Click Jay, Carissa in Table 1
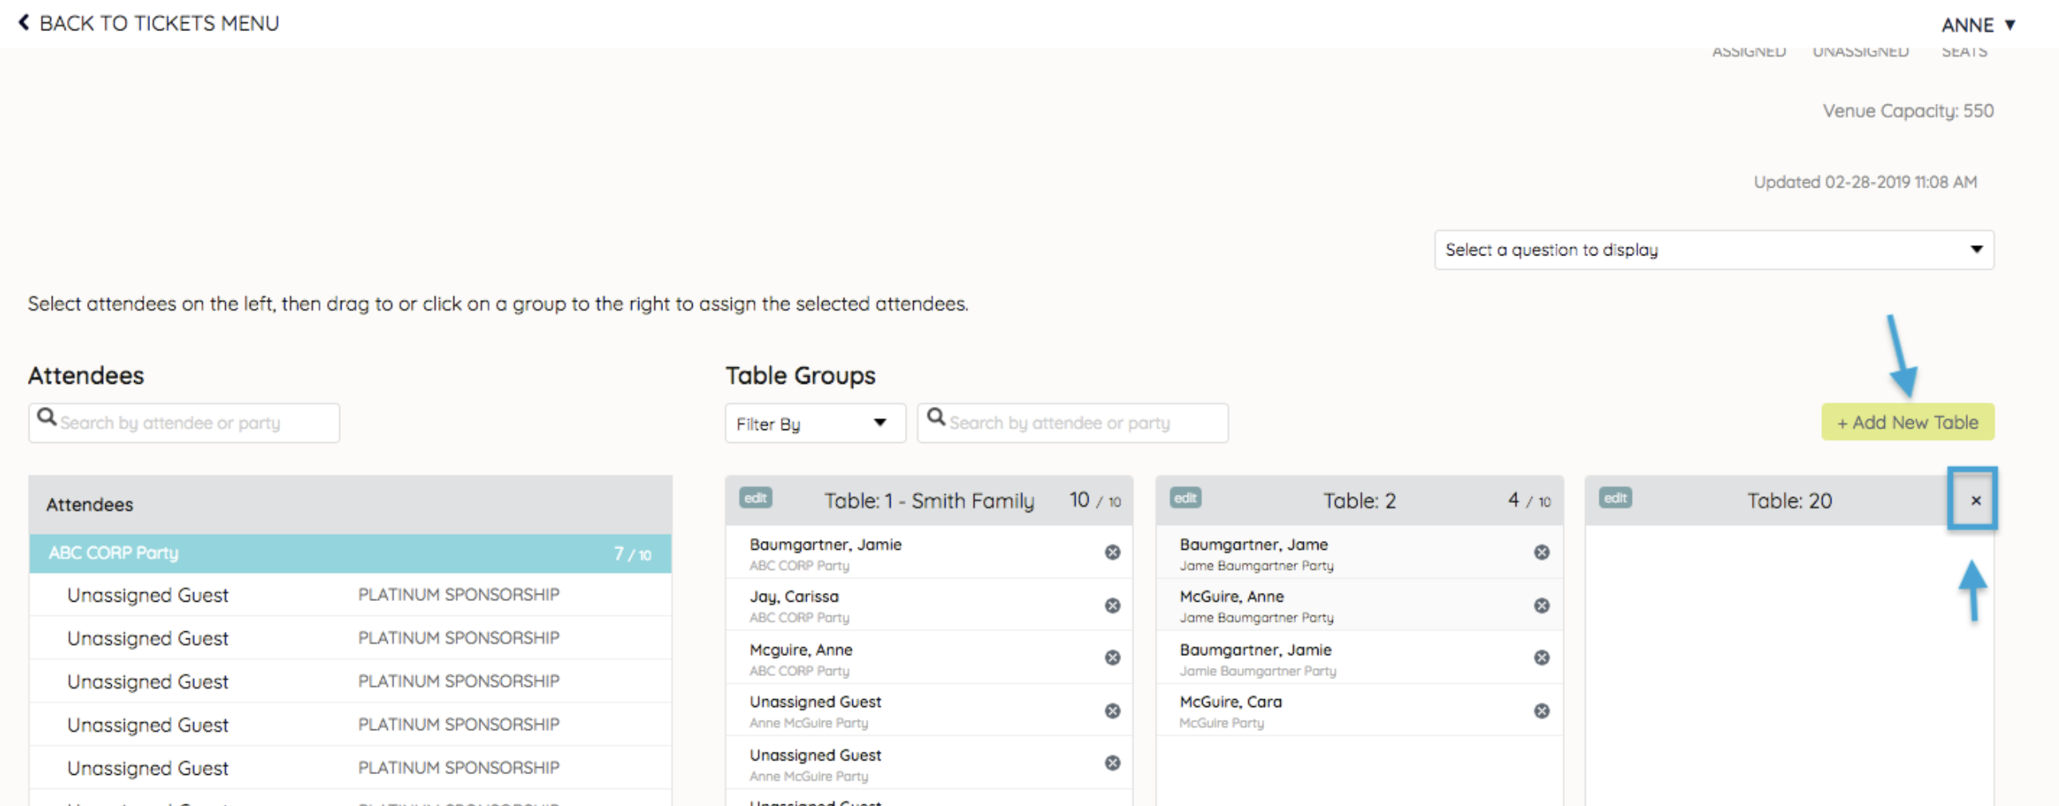Viewport: 2059px width, 806px height. click(794, 596)
